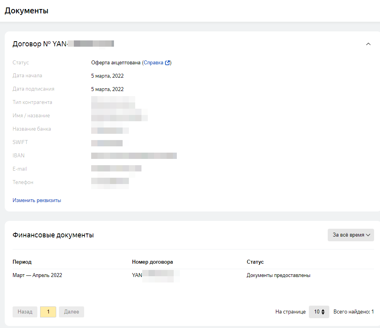Click the Статус column header in the table
This screenshot has height=328, width=380.
[255, 262]
